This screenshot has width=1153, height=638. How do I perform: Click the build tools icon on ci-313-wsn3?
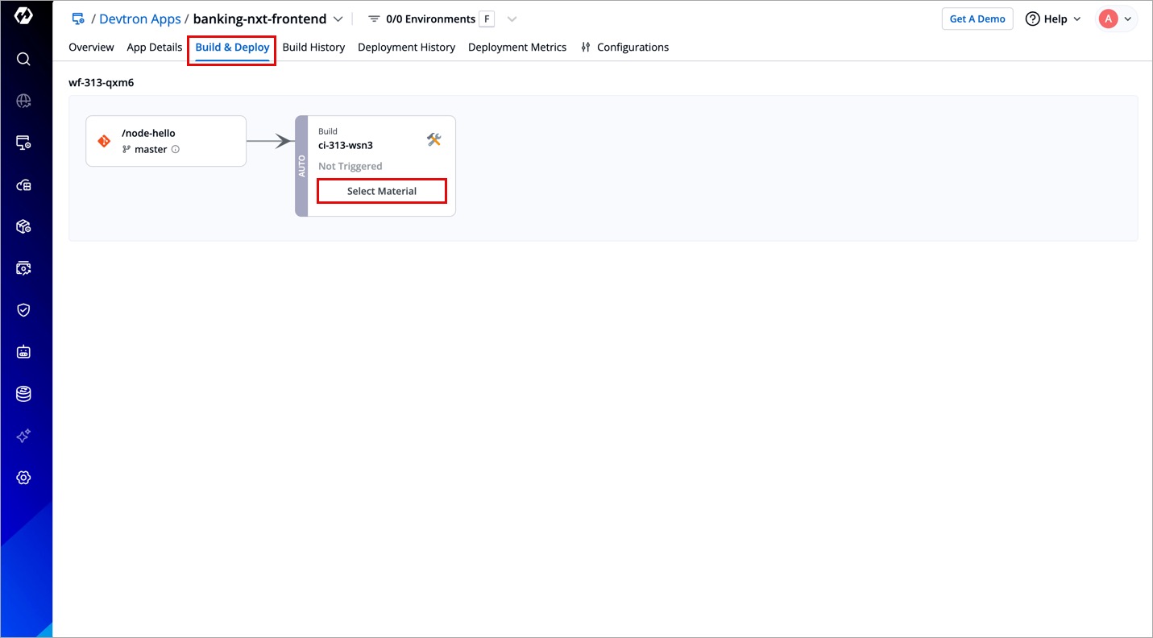tap(434, 140)
